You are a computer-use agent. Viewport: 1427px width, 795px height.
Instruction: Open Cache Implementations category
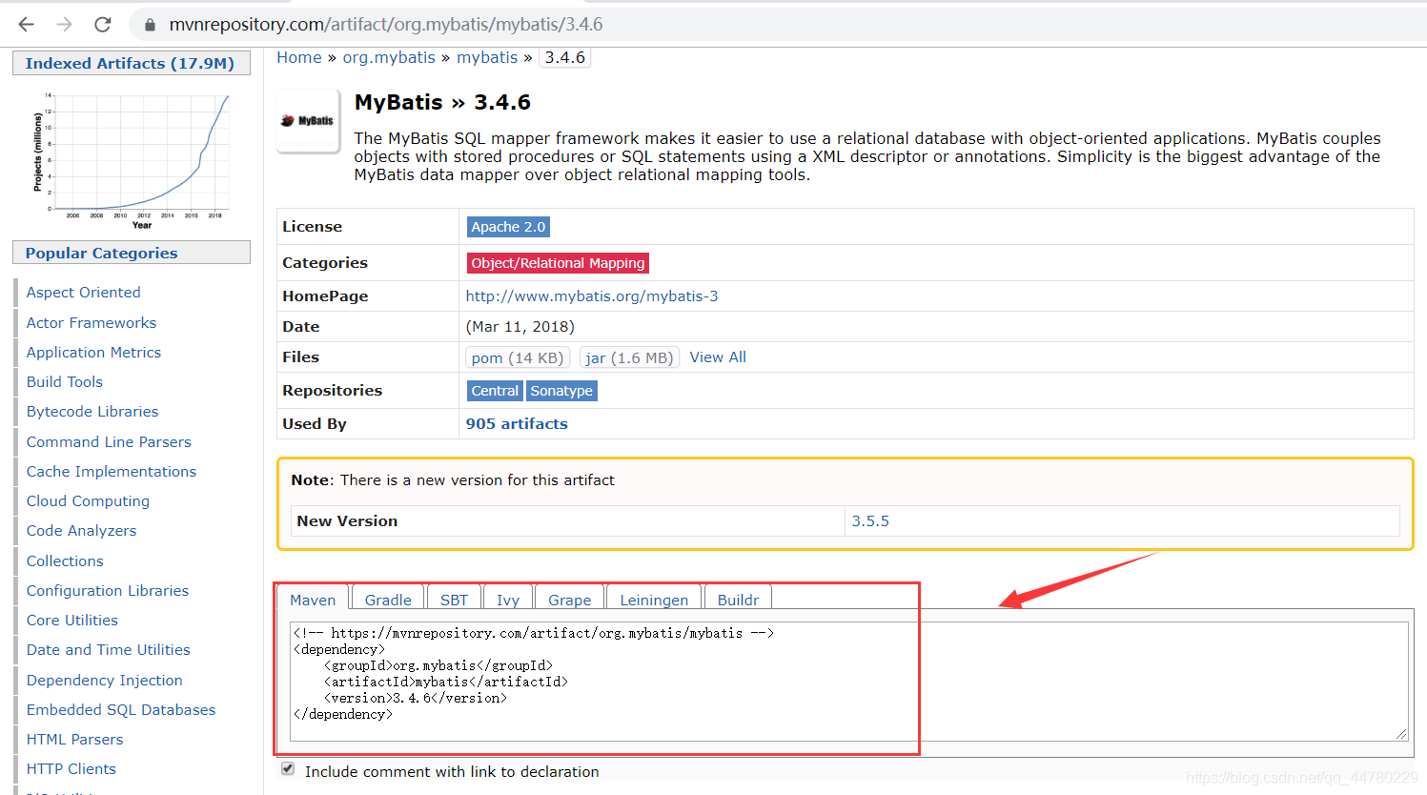(x=112, y=472)
